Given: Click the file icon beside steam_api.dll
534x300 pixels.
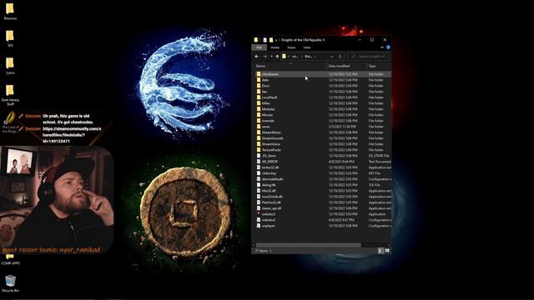Looking at the screenshot, I should [259, 208].
